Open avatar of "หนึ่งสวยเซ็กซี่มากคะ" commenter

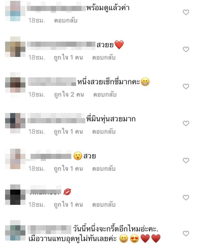tap(15, 85)
